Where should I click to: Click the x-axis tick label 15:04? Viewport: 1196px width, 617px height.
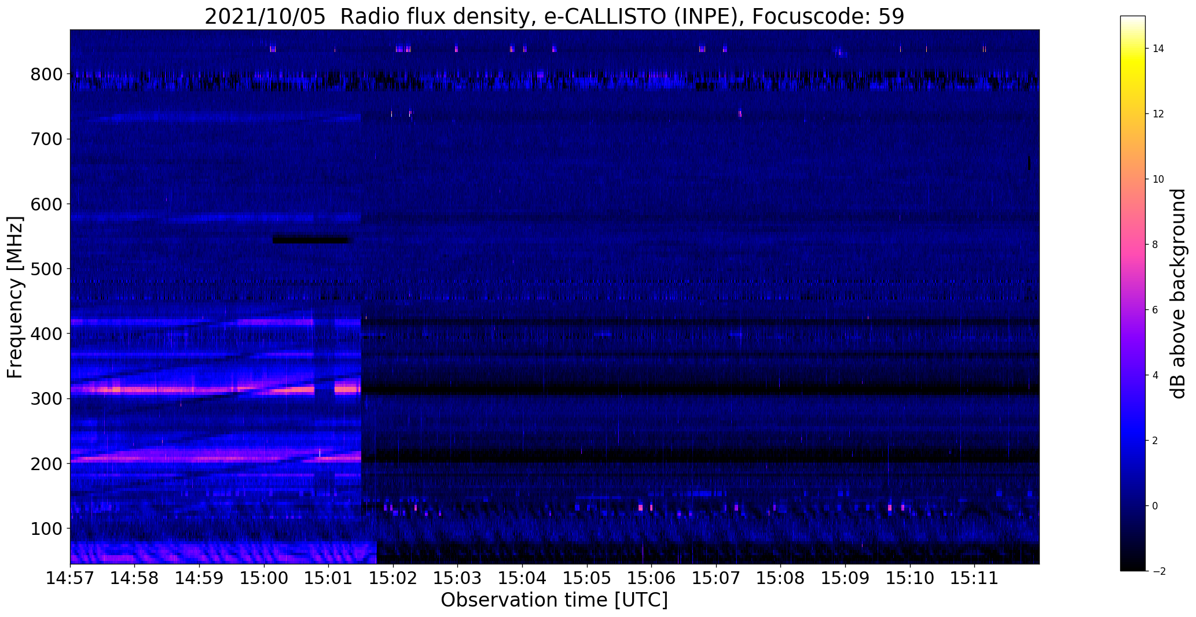click(523, 578)
